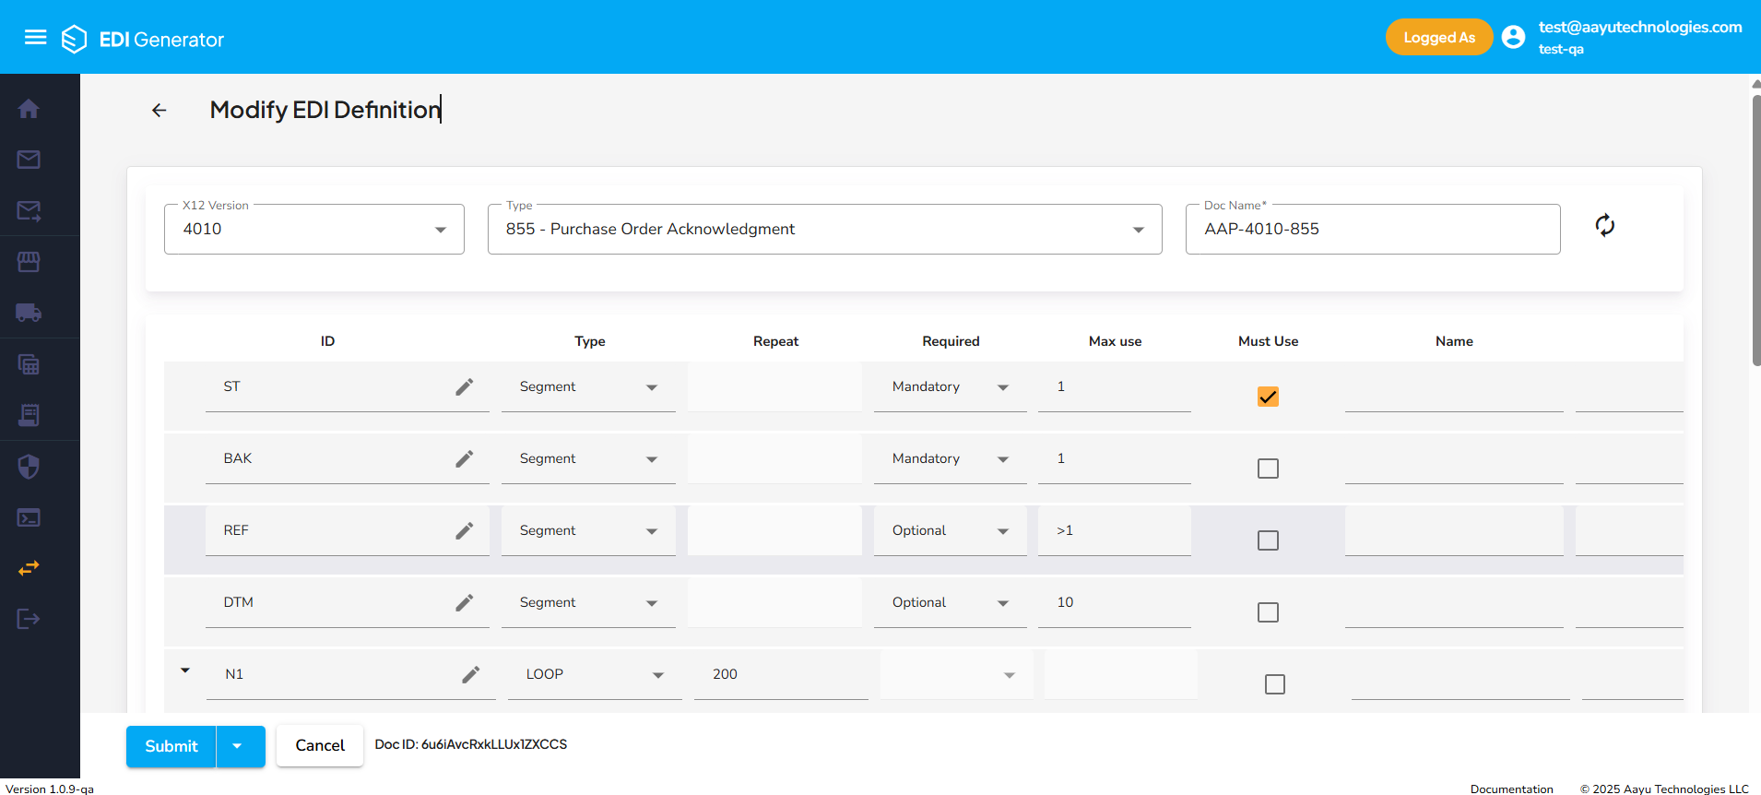Check Must Use for DTM row
Screen dimensions: 1761x795
coord(1268,612)
